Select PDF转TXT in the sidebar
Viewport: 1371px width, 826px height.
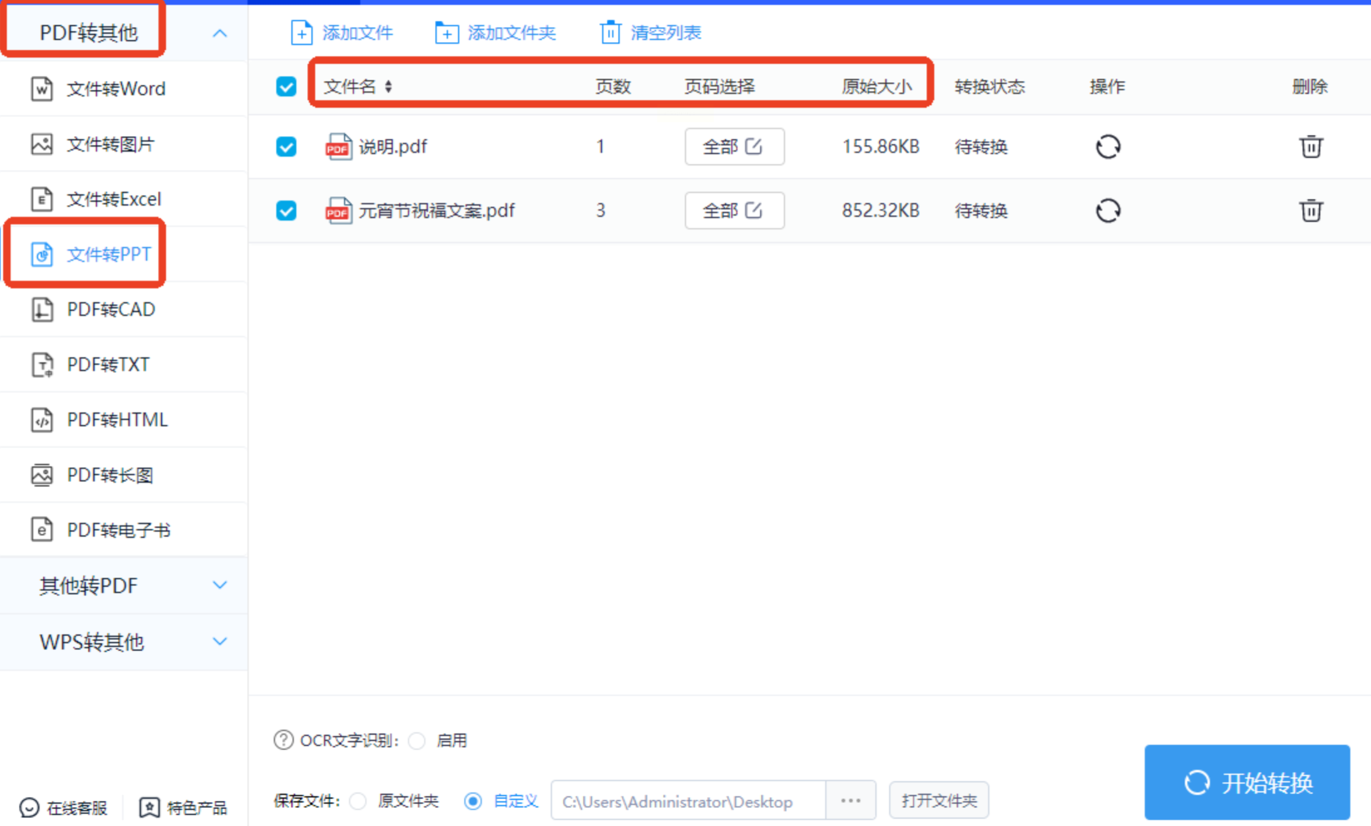(123, 365)
